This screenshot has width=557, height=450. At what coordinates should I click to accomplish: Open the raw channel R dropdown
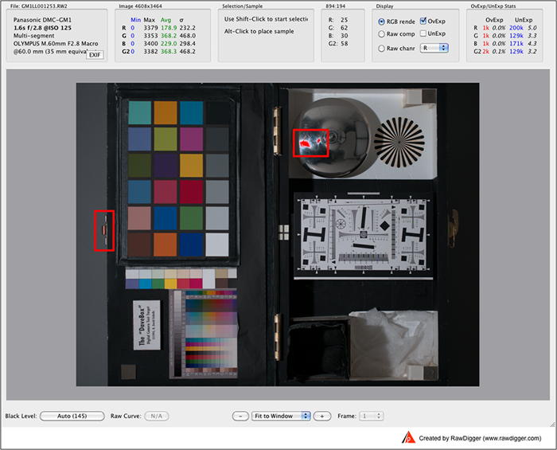pos(434,48)
